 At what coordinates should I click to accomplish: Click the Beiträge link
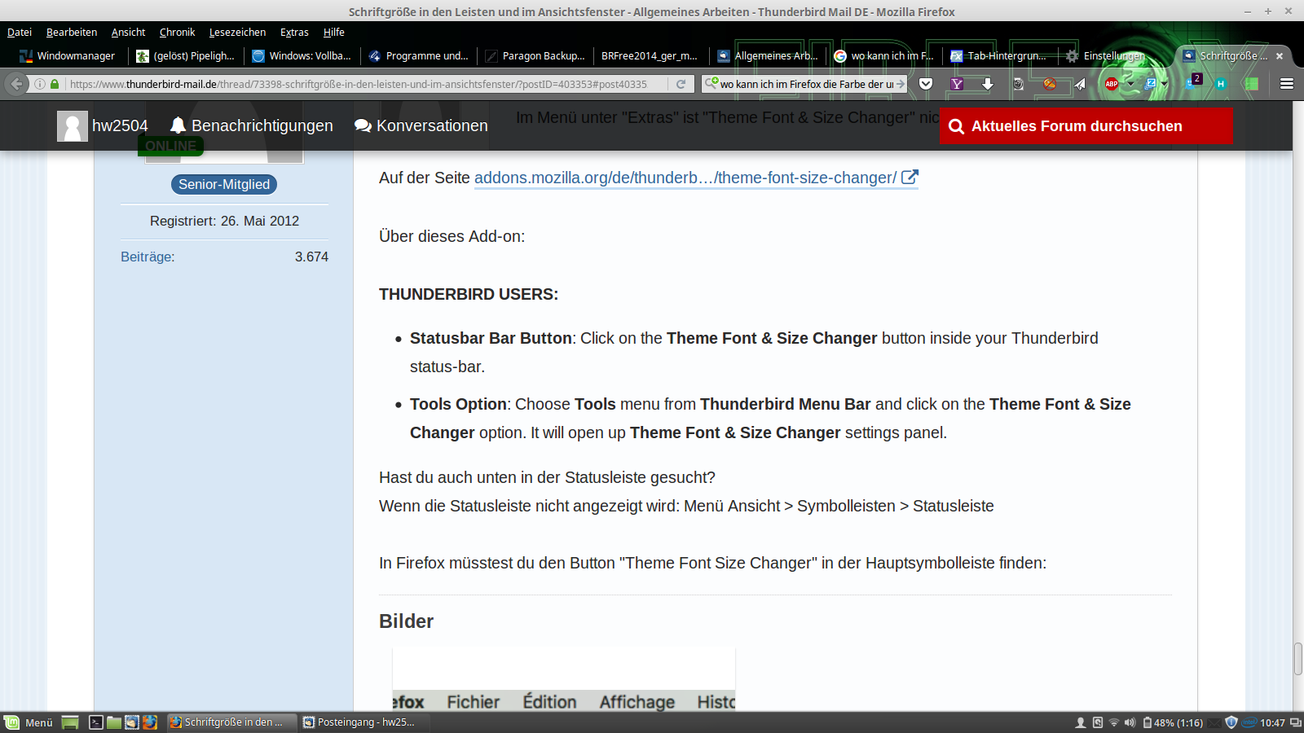coord(148,257)
